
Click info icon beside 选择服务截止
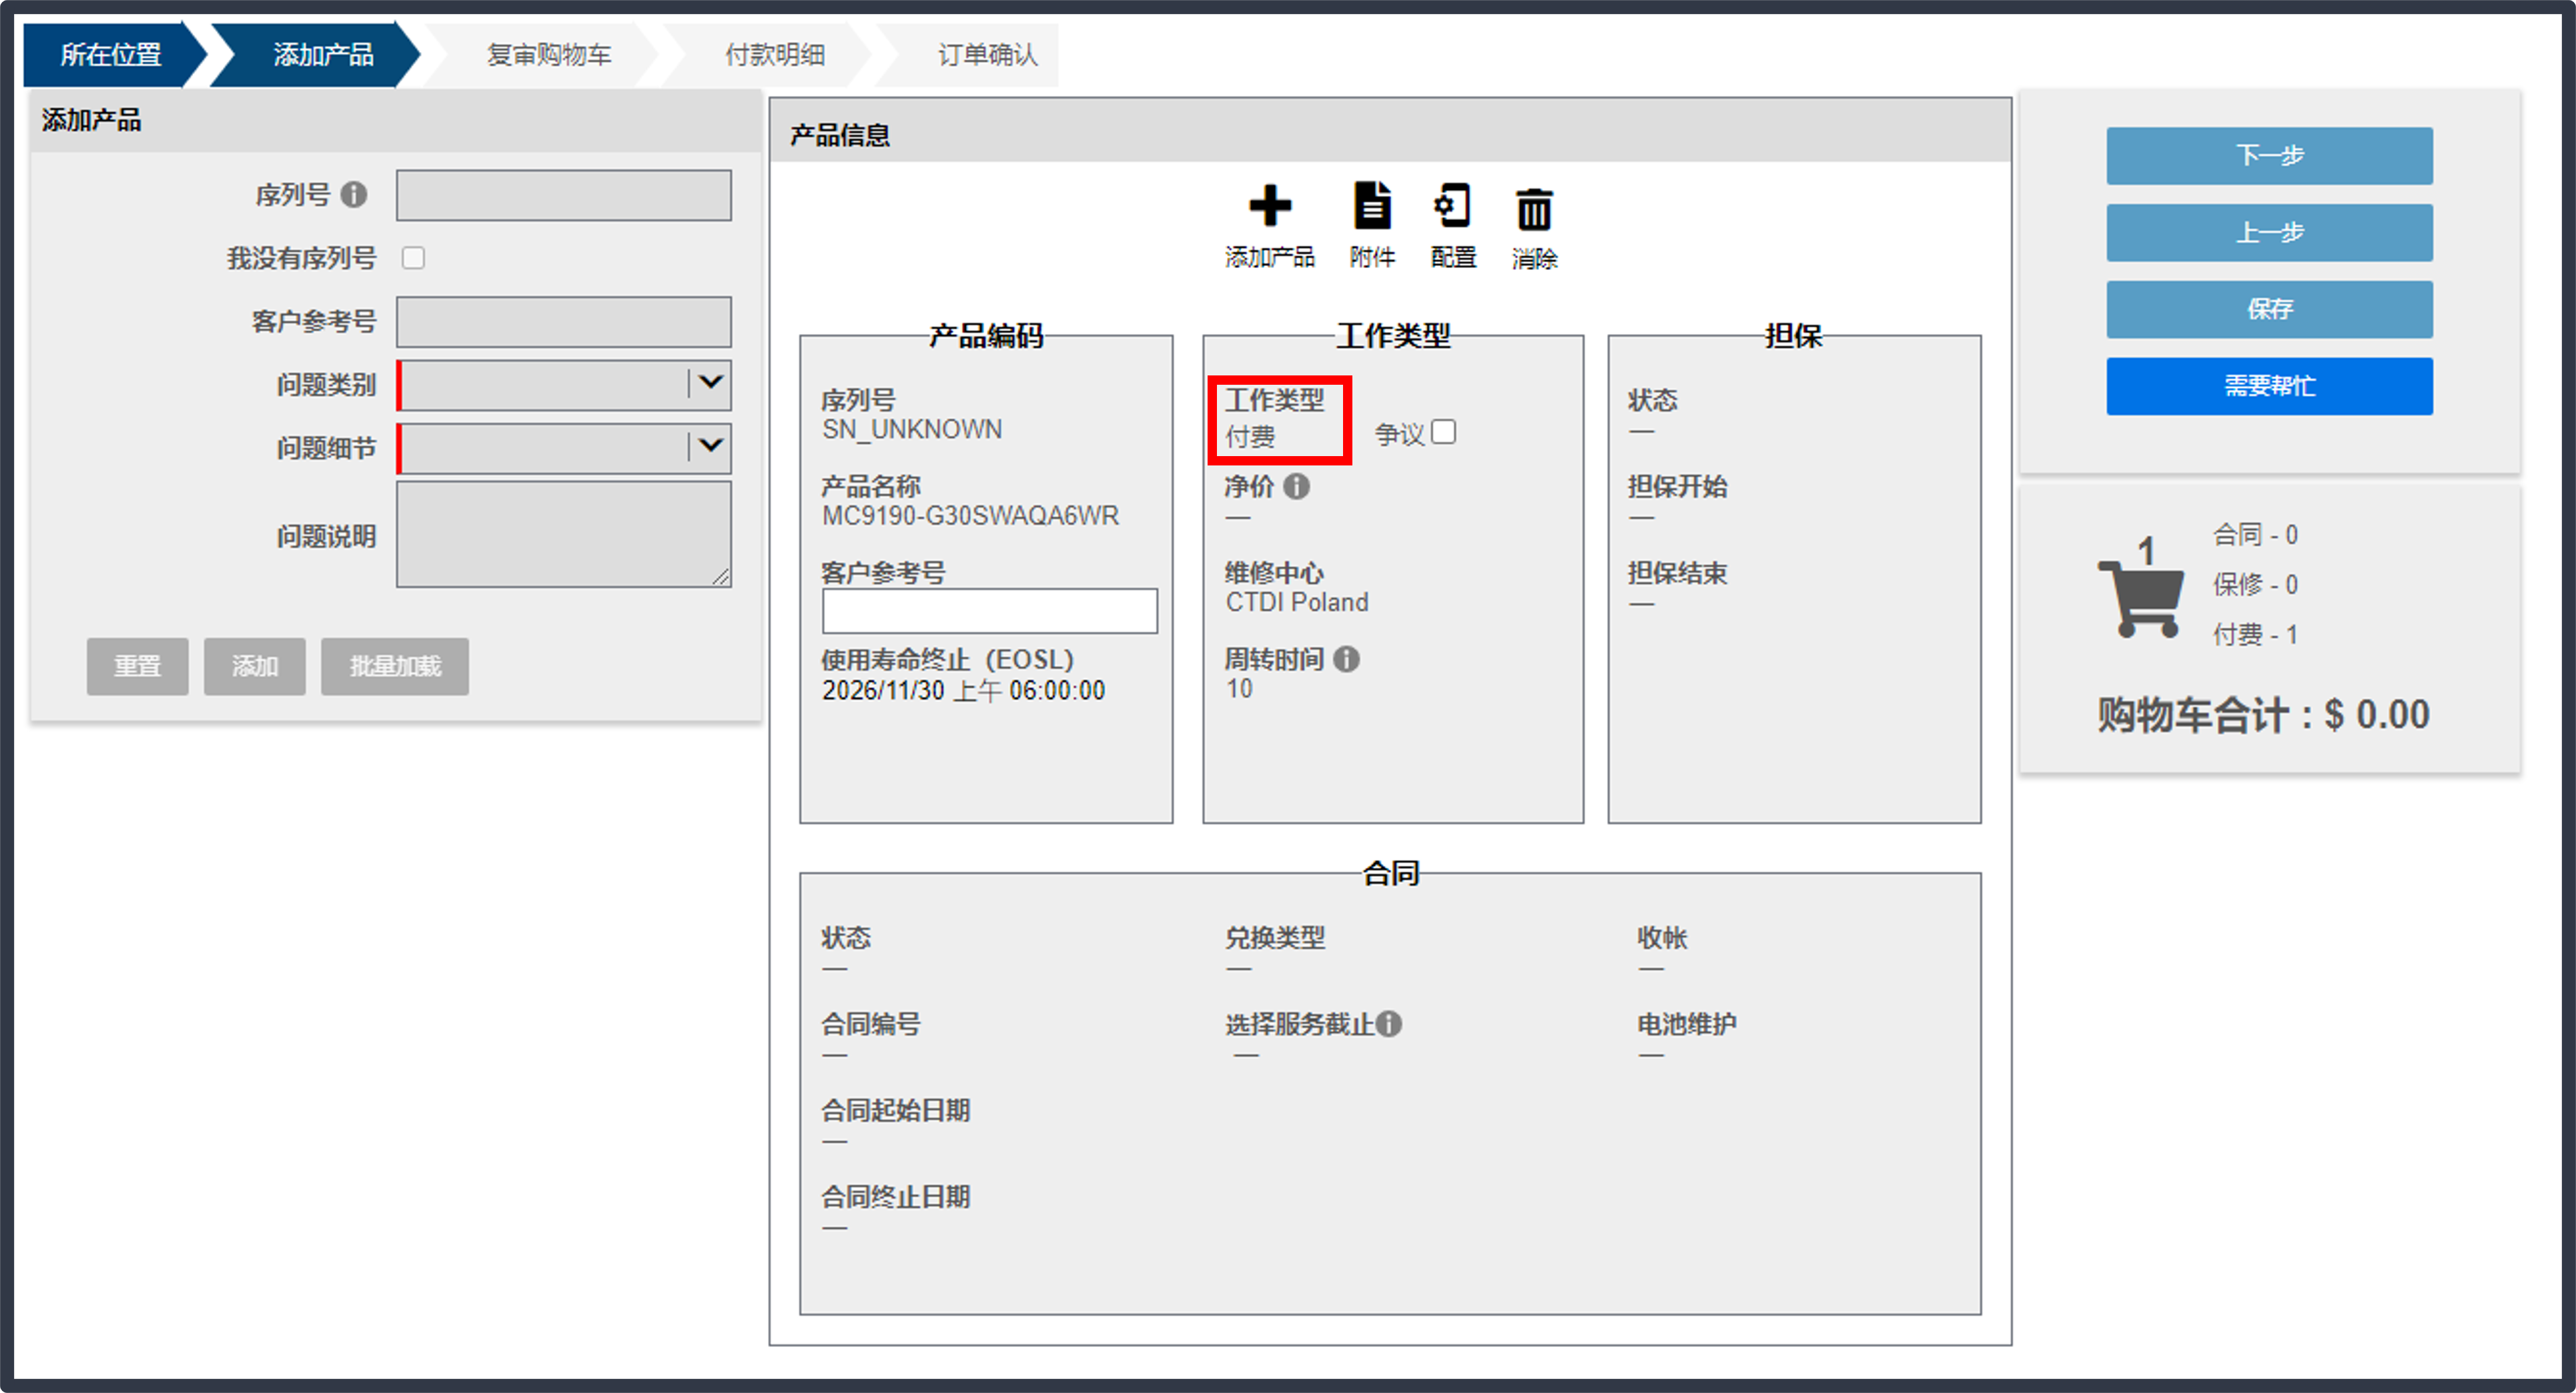[1388, 1024]
